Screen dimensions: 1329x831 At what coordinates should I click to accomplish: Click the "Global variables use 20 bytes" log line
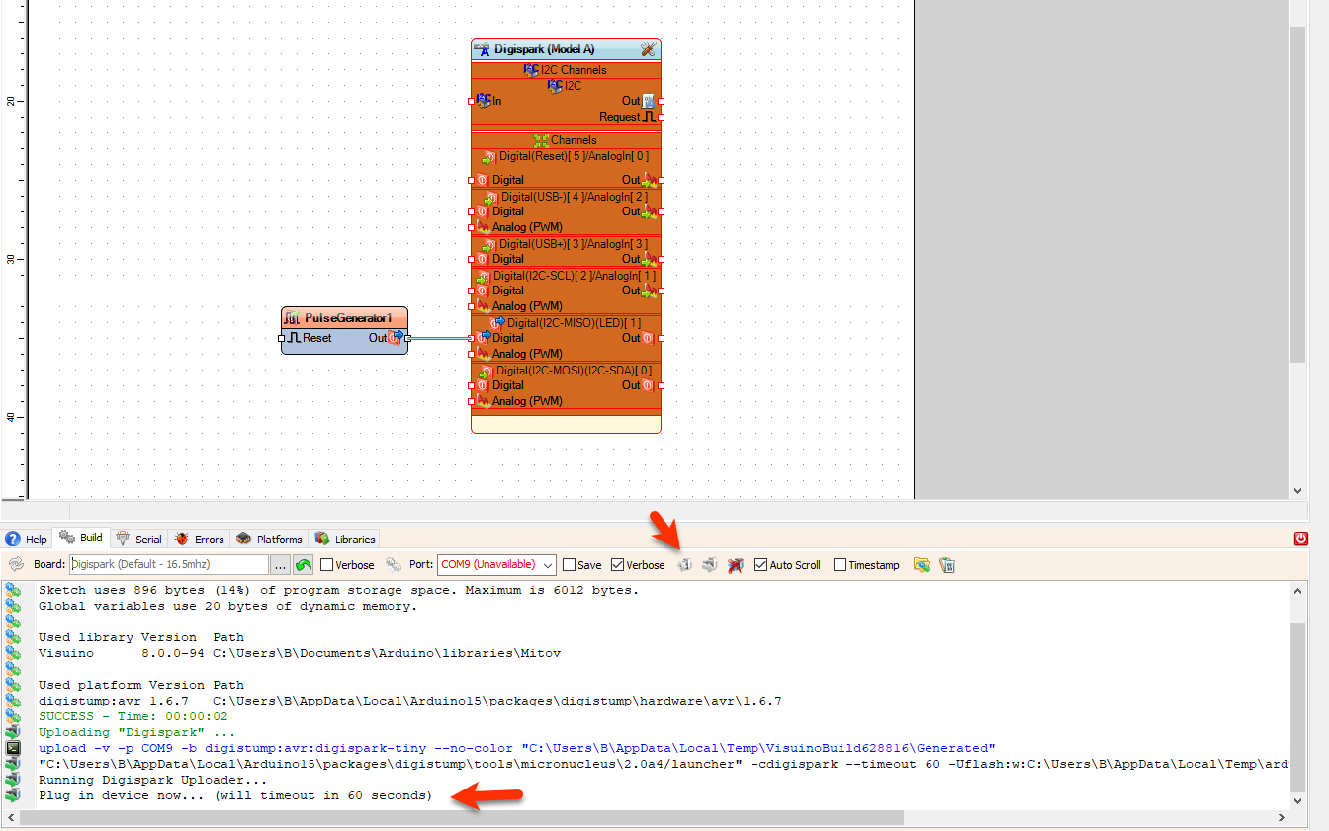click(x=227, y=606)
